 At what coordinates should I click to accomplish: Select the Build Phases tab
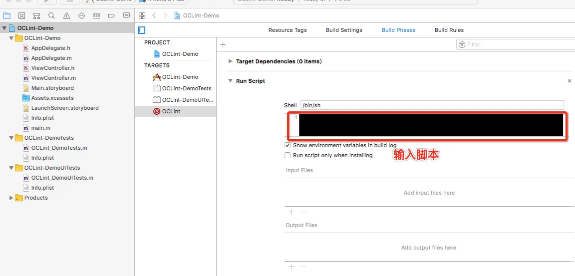coord(399,30)
